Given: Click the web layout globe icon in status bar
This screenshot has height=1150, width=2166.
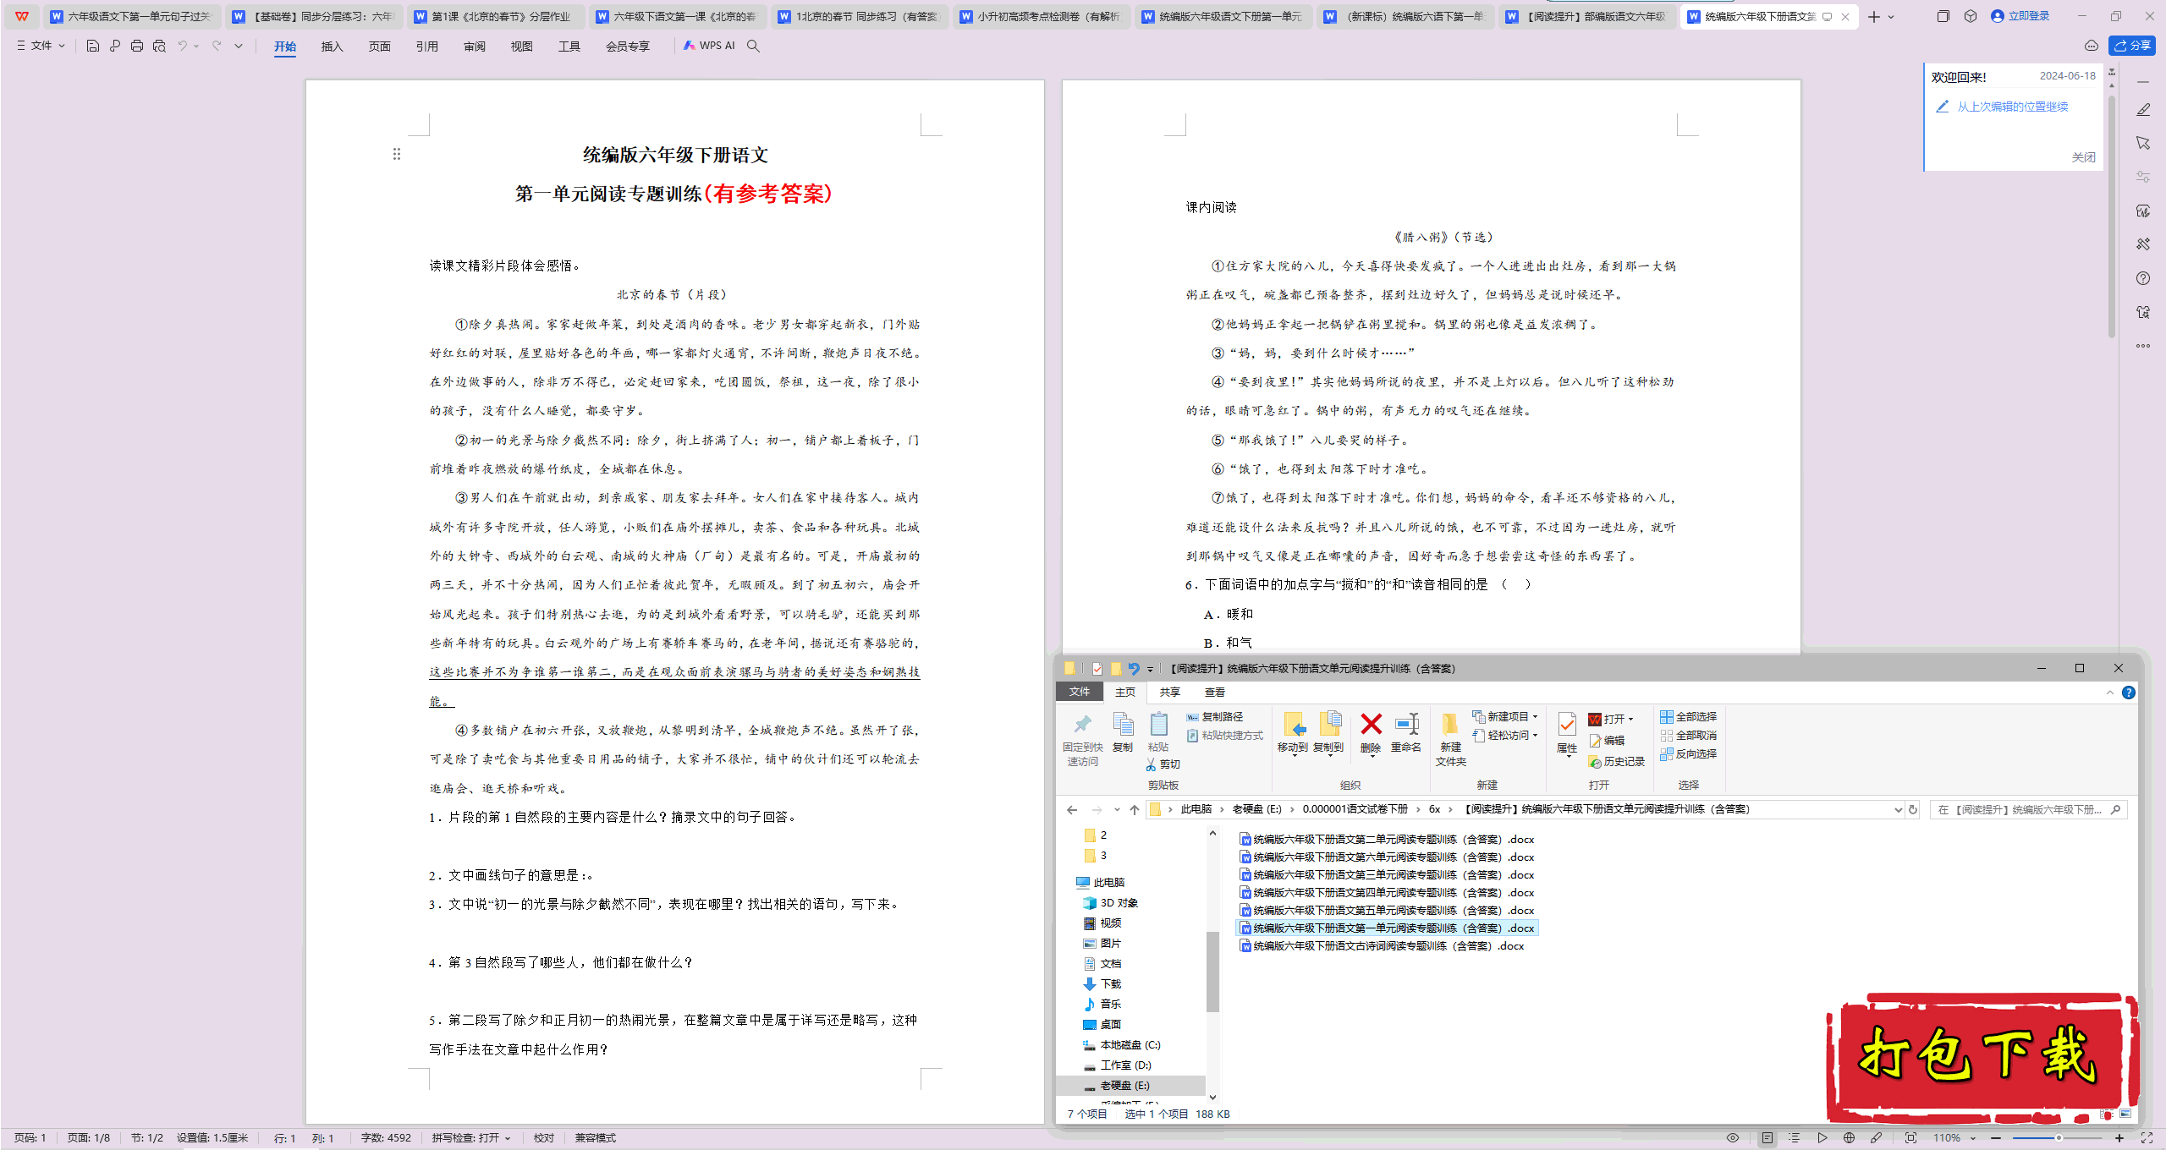Looking at the screenshot, I should [x=1850, y=1138].
